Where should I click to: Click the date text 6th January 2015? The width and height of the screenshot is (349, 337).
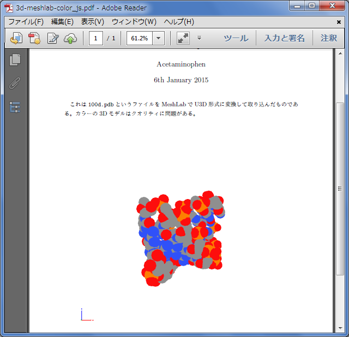pyautogui.click(x=181, y=80)
